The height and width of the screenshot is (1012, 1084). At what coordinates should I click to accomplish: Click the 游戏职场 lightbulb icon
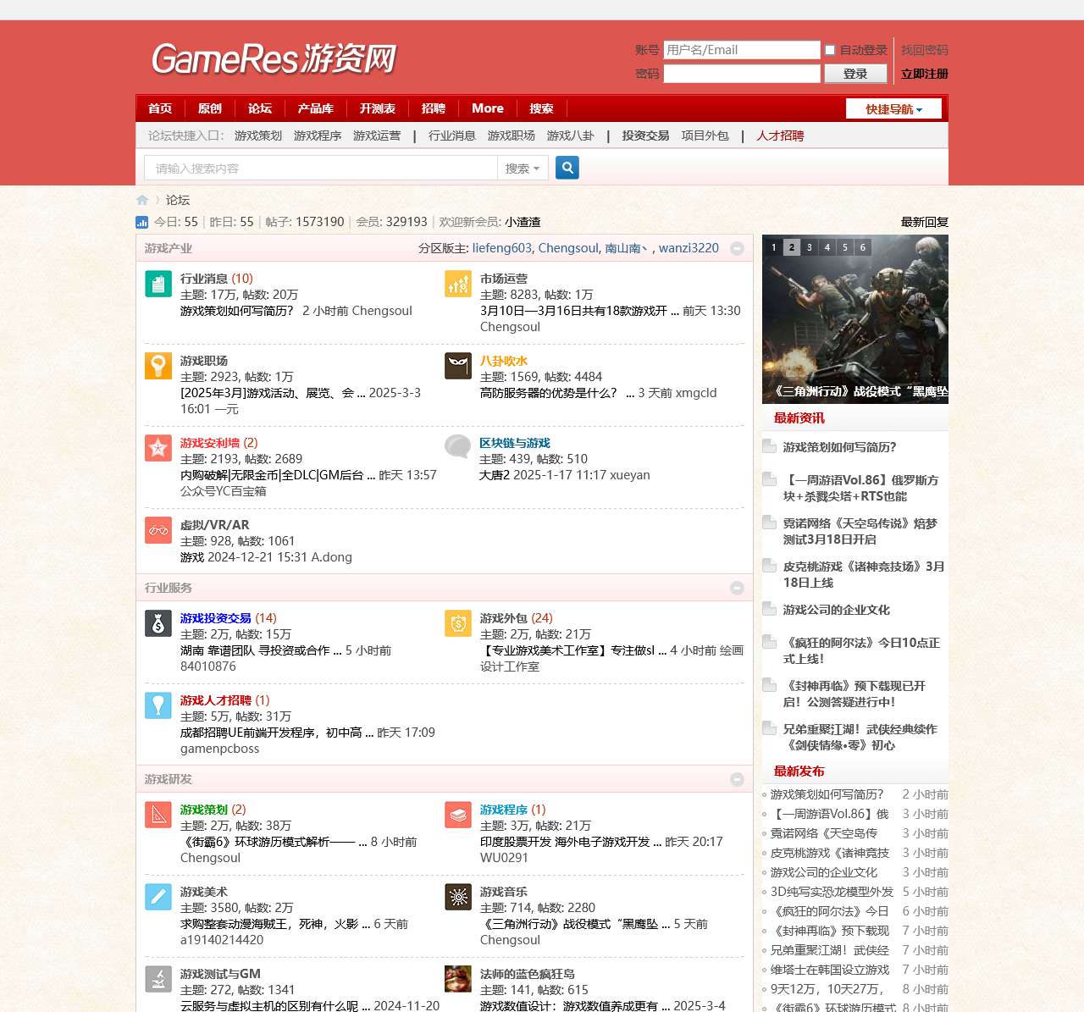158,366
